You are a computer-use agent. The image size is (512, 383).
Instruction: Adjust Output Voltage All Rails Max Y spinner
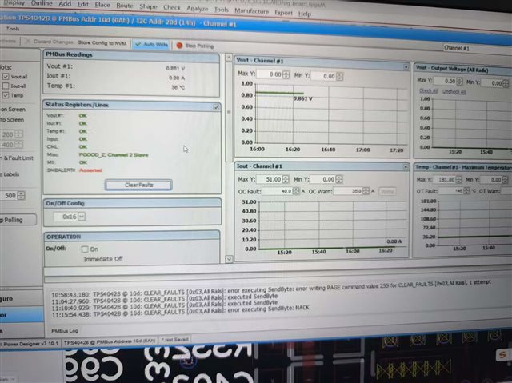coord(459,81)
